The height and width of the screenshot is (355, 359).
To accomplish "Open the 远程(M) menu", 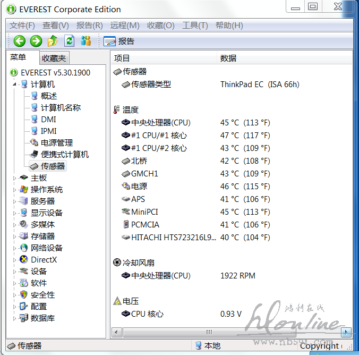I will point(125,25).
